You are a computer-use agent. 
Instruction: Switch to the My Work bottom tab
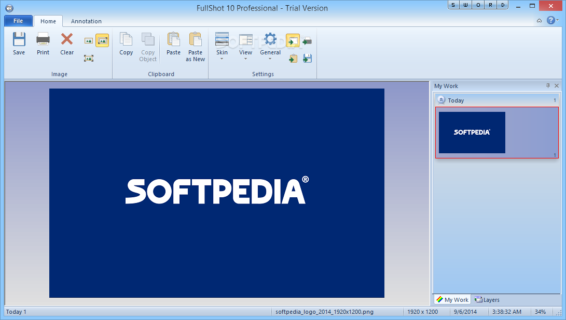[x=452, y=299]
